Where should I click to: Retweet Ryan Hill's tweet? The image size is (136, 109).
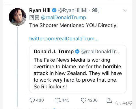click(58, 100)
